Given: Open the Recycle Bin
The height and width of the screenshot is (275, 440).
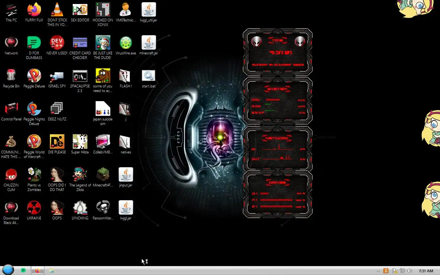Looking at the screenshot, I should click(x=11, y=79).
